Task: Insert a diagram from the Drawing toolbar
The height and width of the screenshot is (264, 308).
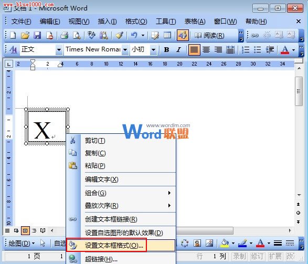Action: [185, 243]
